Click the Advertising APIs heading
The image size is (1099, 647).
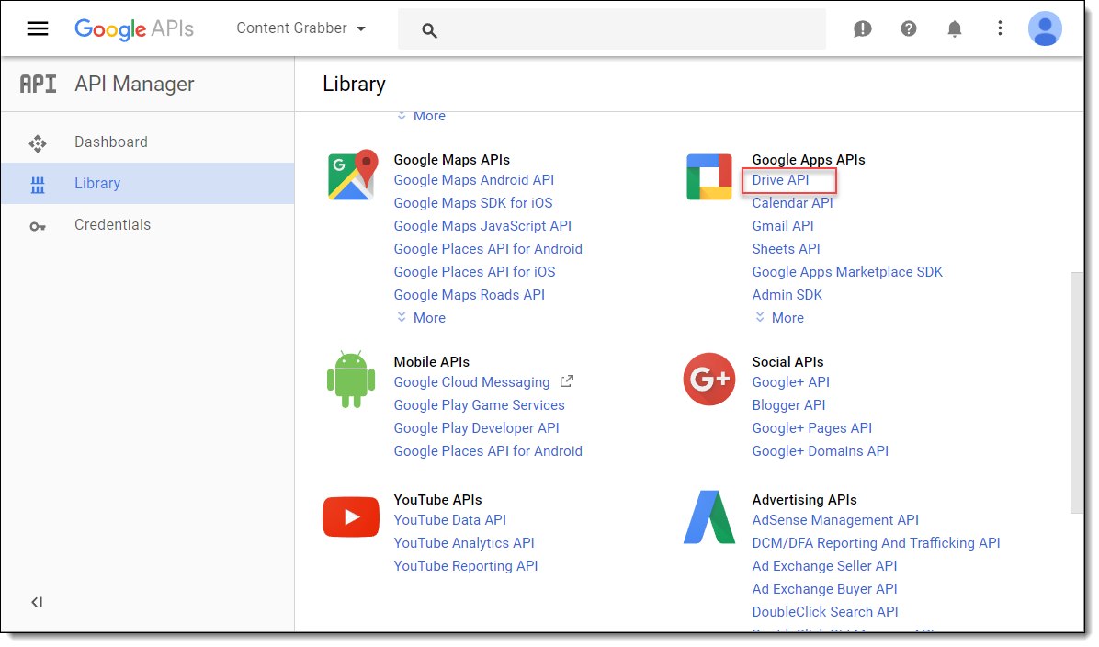pyautogui.click(x=805, y=500)
